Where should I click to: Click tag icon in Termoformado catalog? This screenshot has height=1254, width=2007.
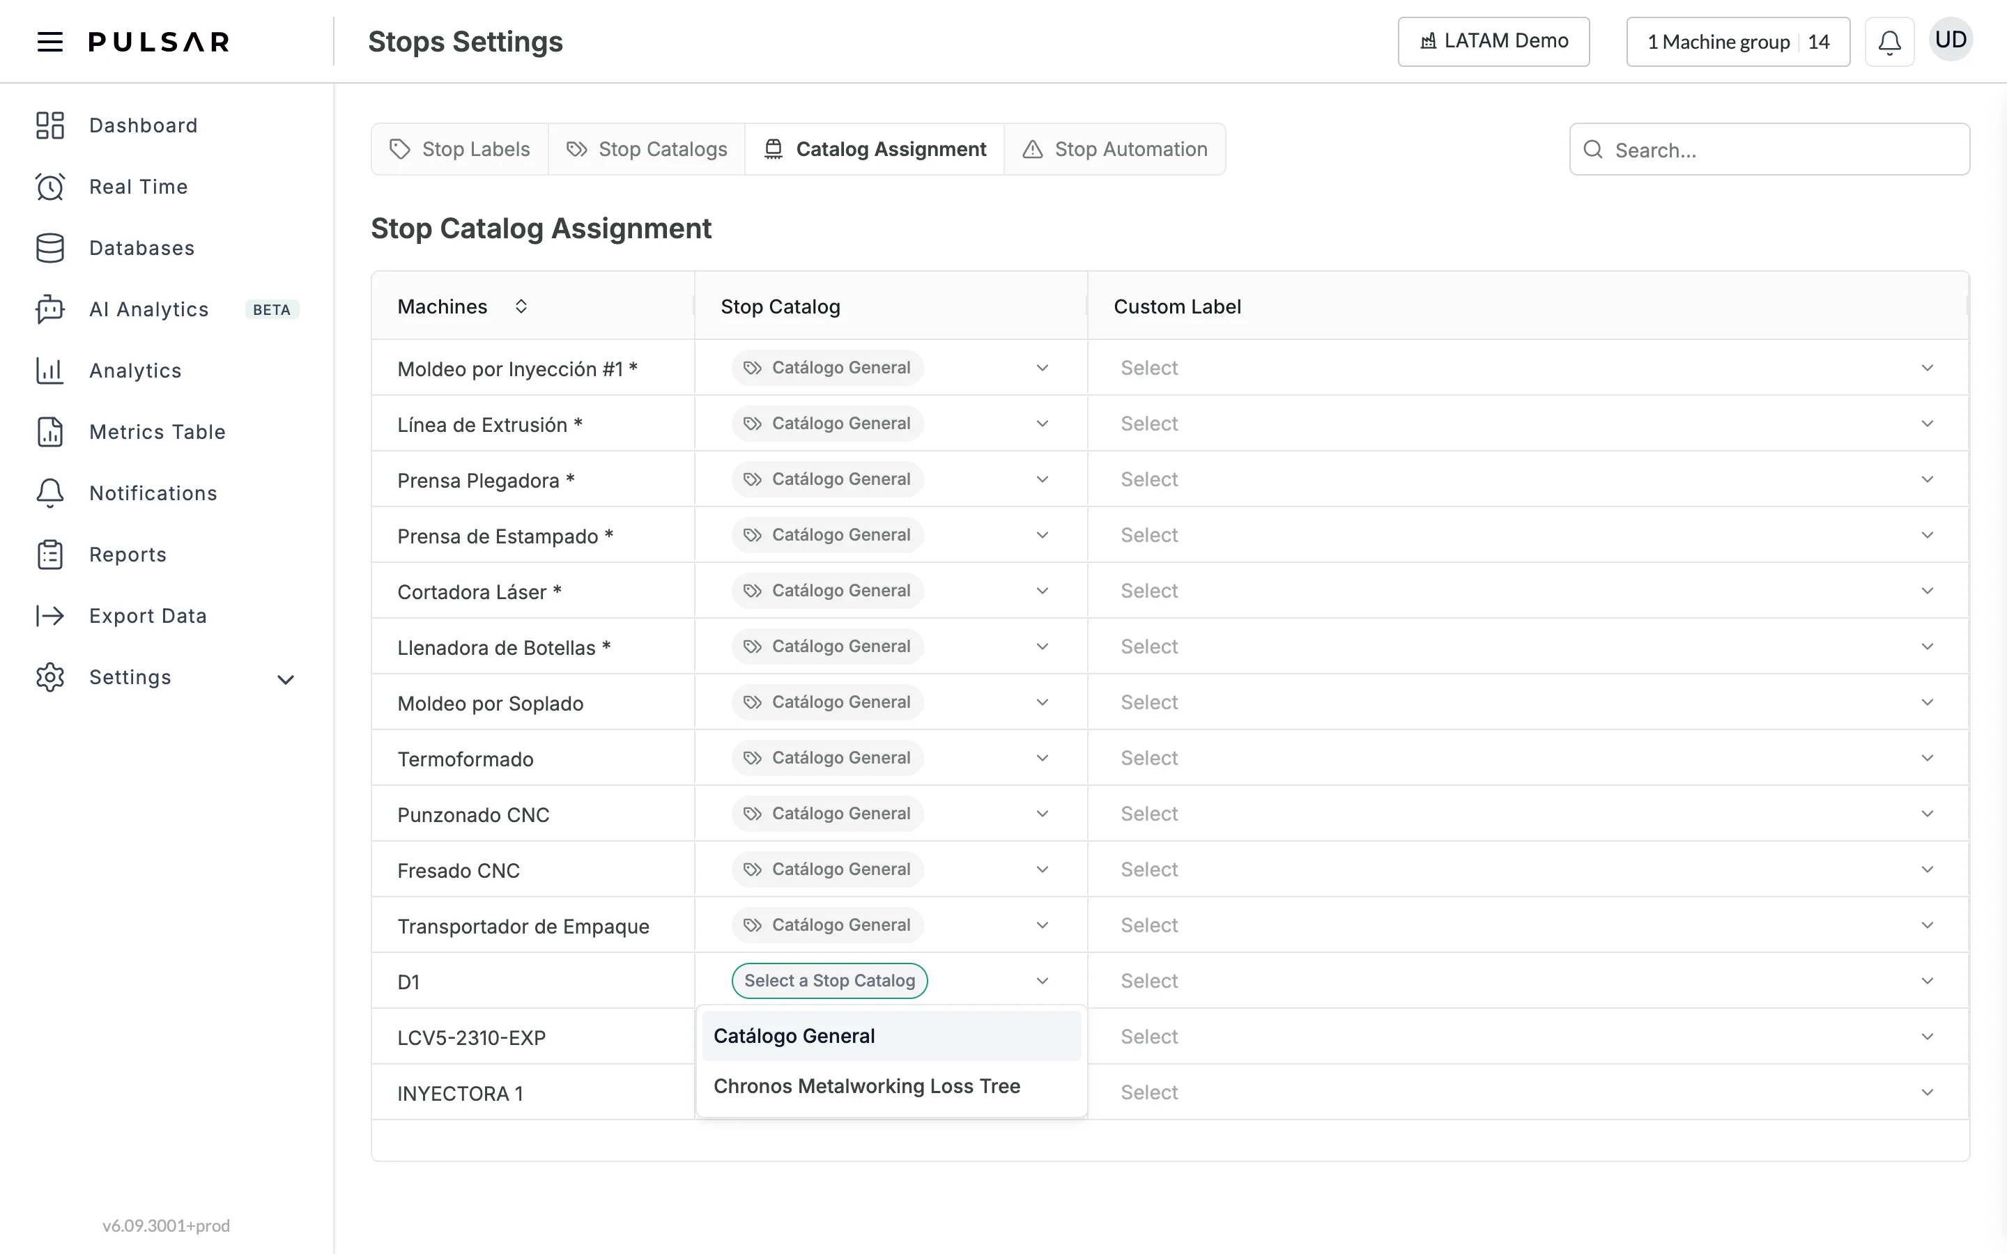click(x=752, y=758)
